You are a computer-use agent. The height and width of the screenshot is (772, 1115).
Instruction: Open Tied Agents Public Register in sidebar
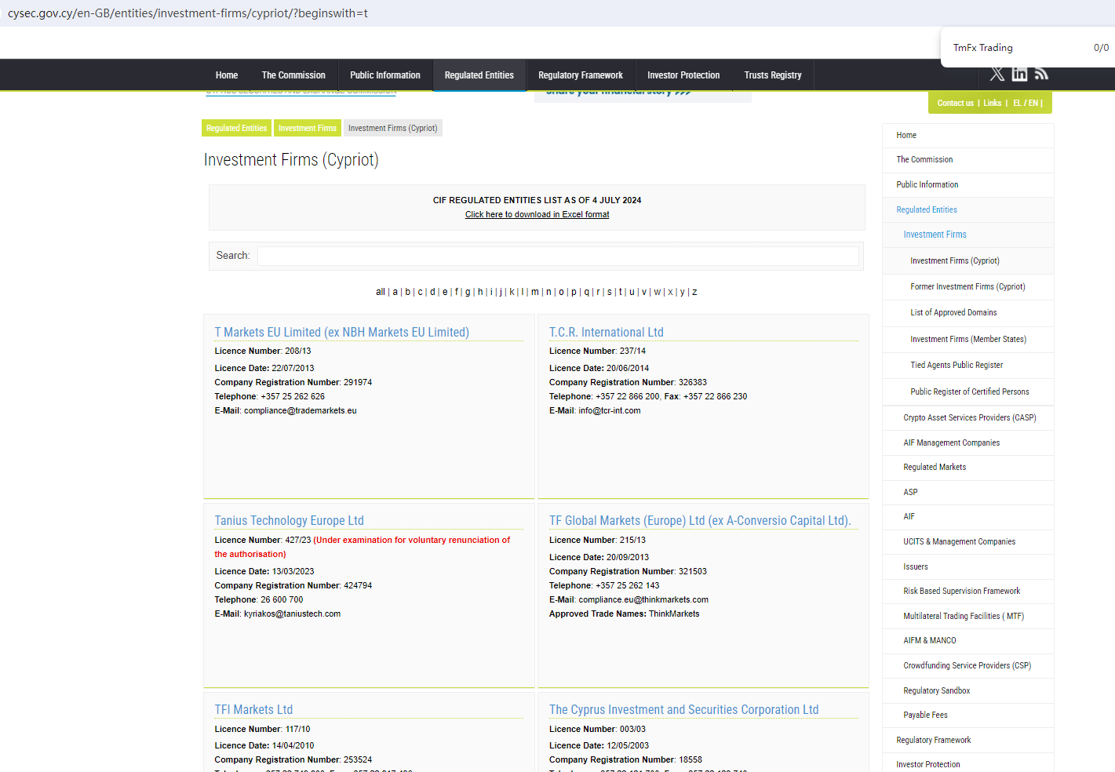point(956,366)
